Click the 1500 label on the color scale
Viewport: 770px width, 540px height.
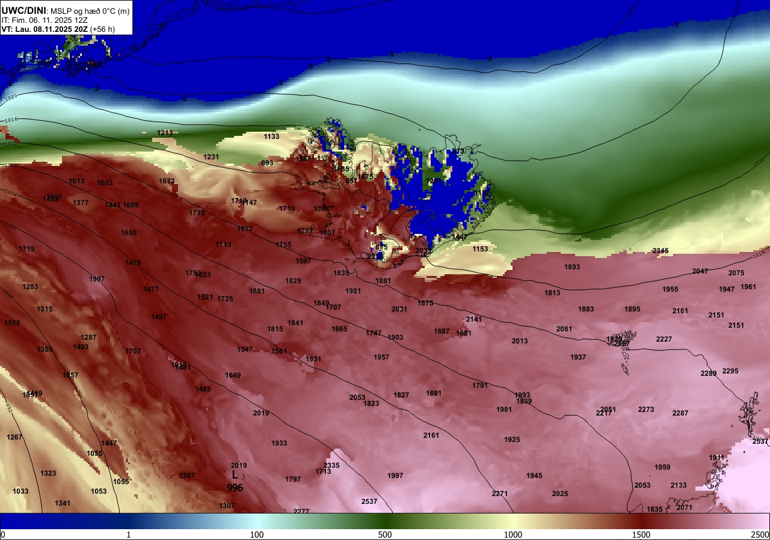[641, 535]
